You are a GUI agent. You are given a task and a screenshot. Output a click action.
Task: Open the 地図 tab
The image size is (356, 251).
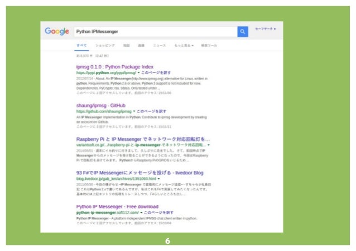pyautogui.click(x=127, y=45)
